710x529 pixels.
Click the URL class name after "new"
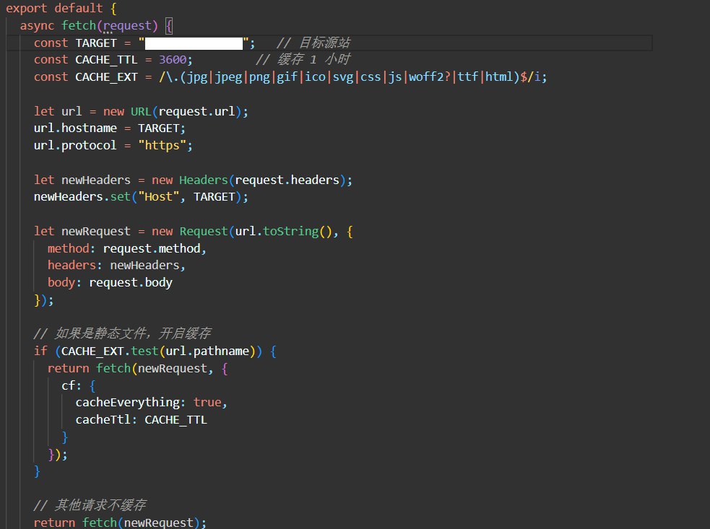[x=141, y=112]
